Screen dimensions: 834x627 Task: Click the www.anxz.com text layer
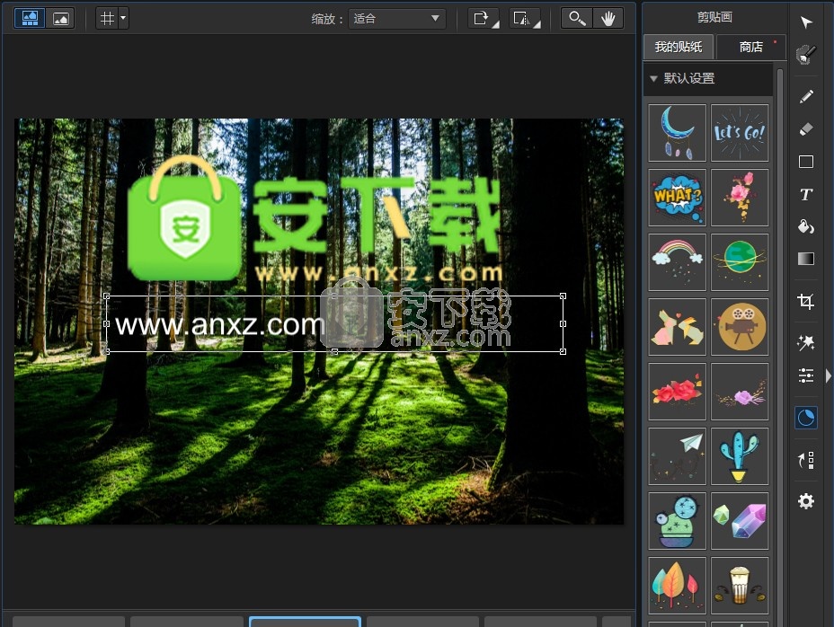pos(219,324)
